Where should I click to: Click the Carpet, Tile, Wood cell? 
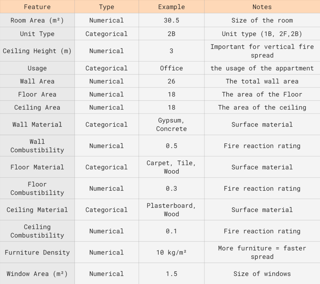click(172, 167)
